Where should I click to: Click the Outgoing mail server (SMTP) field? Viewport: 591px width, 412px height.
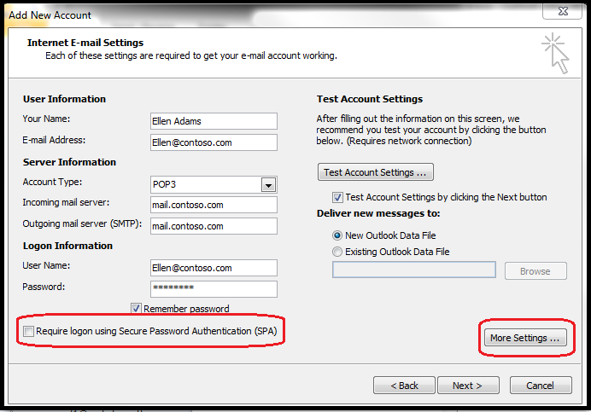214,226
